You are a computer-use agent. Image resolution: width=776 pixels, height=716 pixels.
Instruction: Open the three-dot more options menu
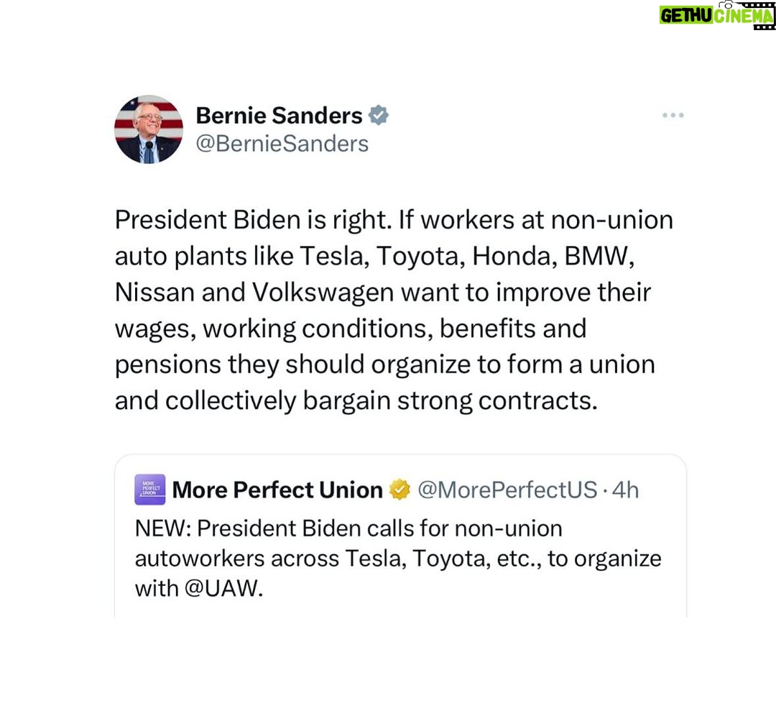point(673,115)
